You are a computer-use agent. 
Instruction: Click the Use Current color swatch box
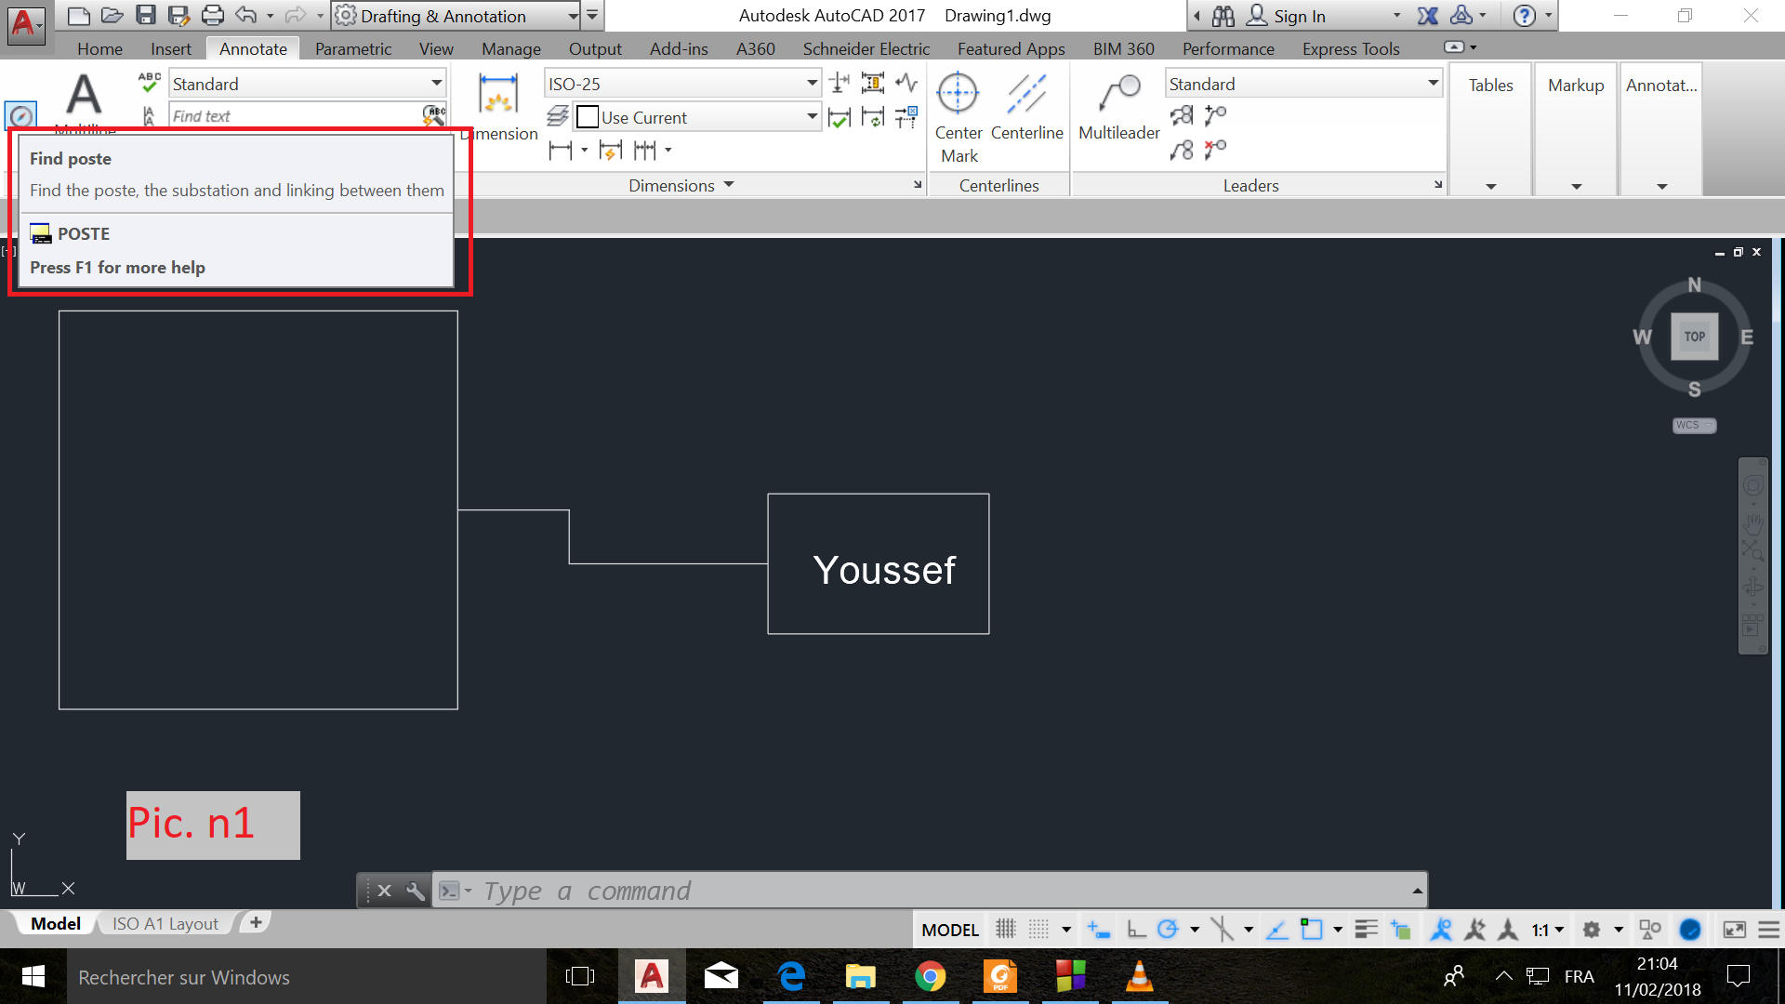pyautogui.click(x=588, y=117)
